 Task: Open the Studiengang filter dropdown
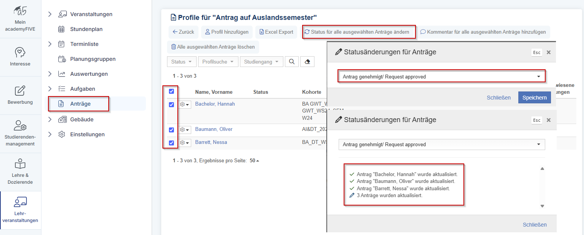(261, 61)
